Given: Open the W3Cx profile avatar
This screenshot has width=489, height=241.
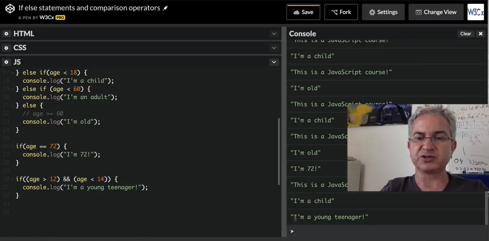Looking at the screenshot, I should tap(476, 12).
